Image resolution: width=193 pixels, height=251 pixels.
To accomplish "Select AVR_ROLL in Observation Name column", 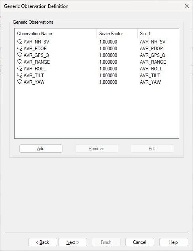I will [35, 69].
